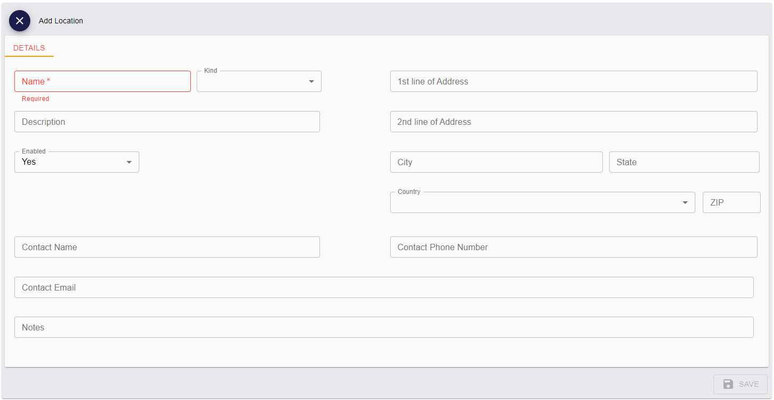Select the 1st line of Address field

(x=573, y=81)
